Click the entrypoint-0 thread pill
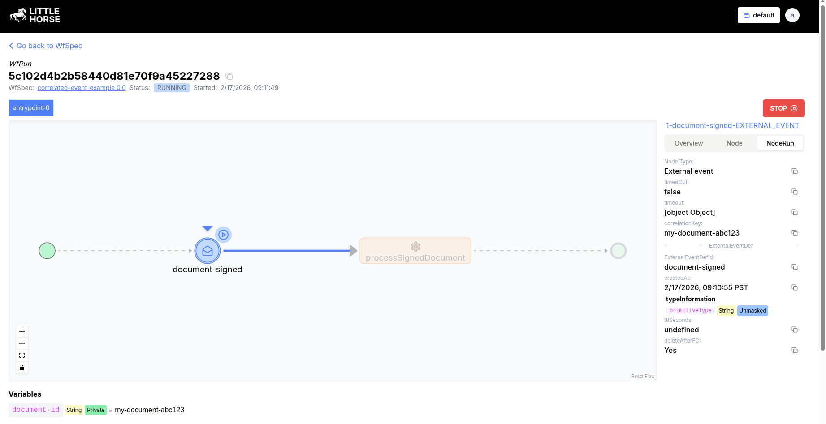The height and width of the screenshot is (424, 826). coord(30,108)
